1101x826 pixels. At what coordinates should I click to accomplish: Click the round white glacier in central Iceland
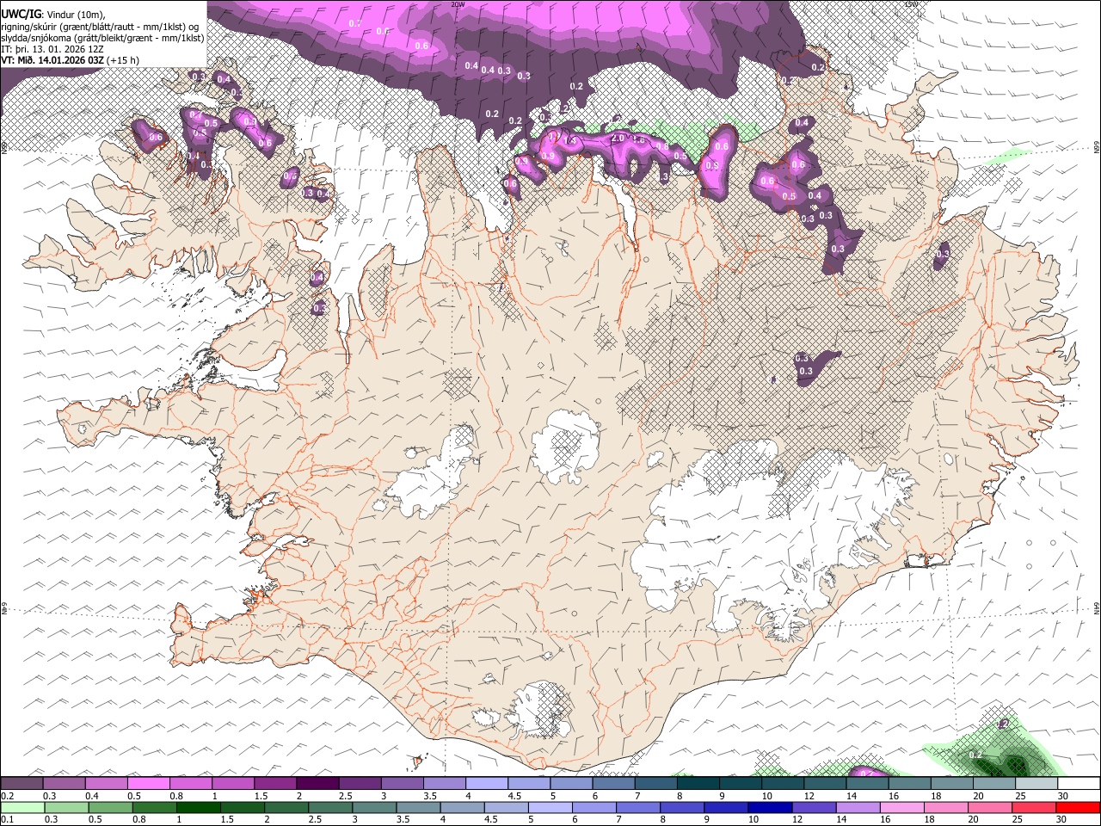pos(566,446)
